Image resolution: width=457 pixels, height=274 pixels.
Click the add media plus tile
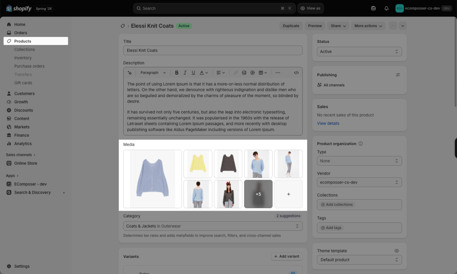[x=289, y=194]
